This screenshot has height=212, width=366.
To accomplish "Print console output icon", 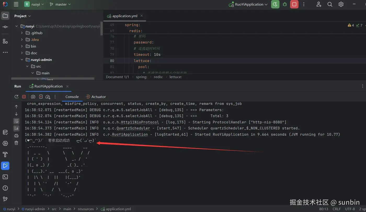I will pyautogui.click(x=16, y=136).
